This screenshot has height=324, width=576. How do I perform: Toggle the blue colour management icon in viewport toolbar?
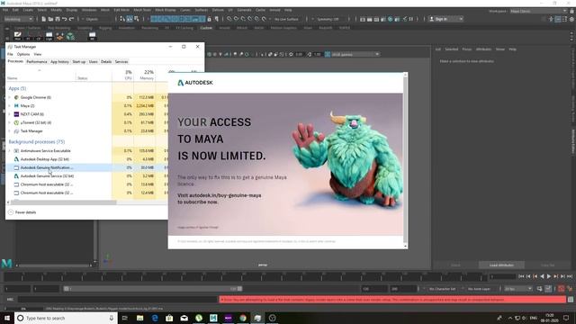coord(328,54)
